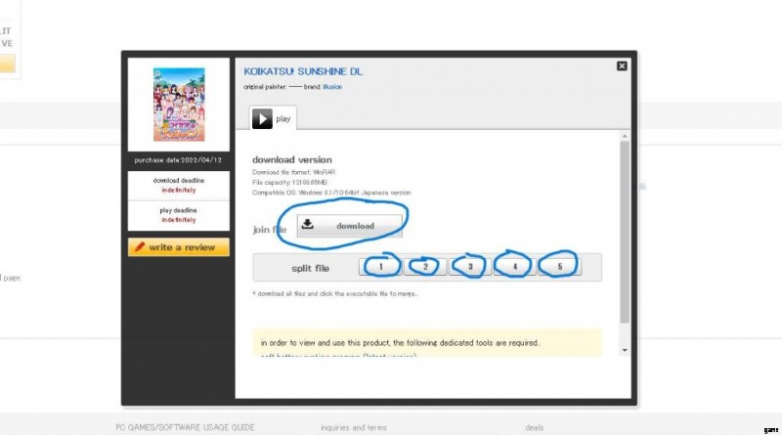This screenshot has height=435, width=782.
Task: Click the play triangle icon
Action: point(262,118)
